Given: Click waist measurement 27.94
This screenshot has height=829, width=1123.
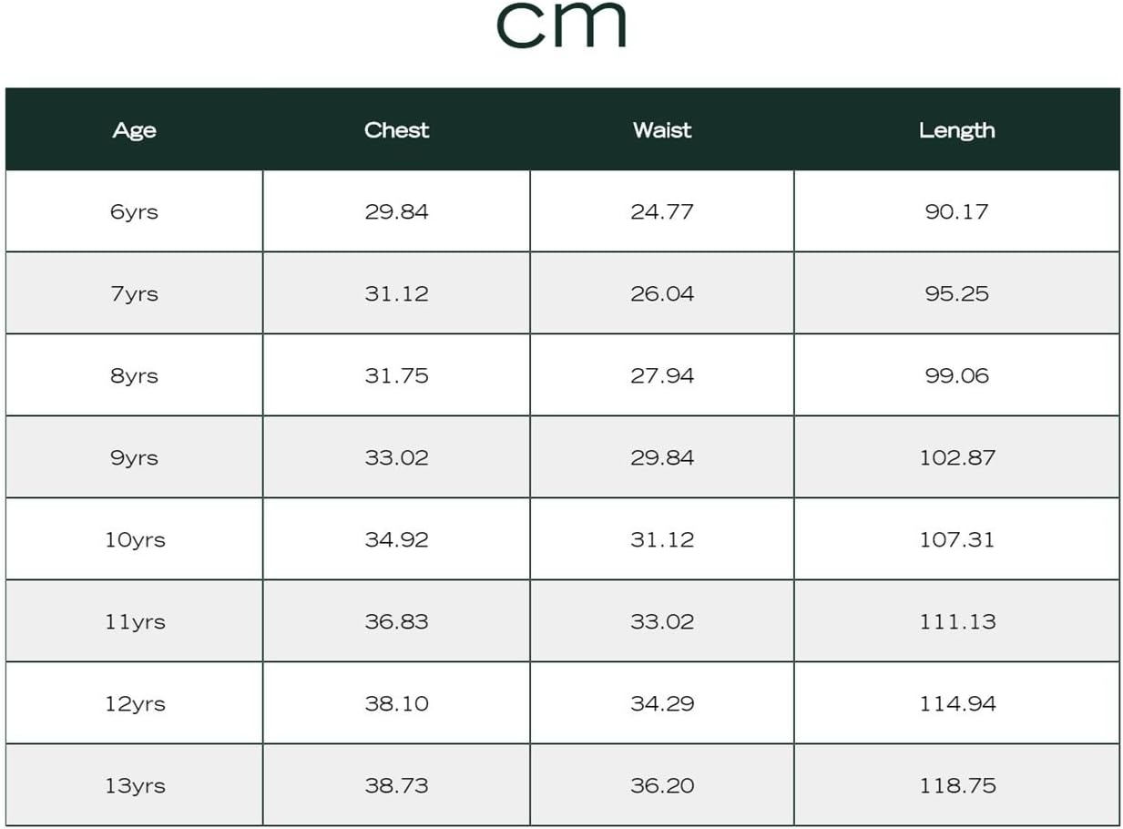Looking at the screenshot, I should [x=662, y=375].
